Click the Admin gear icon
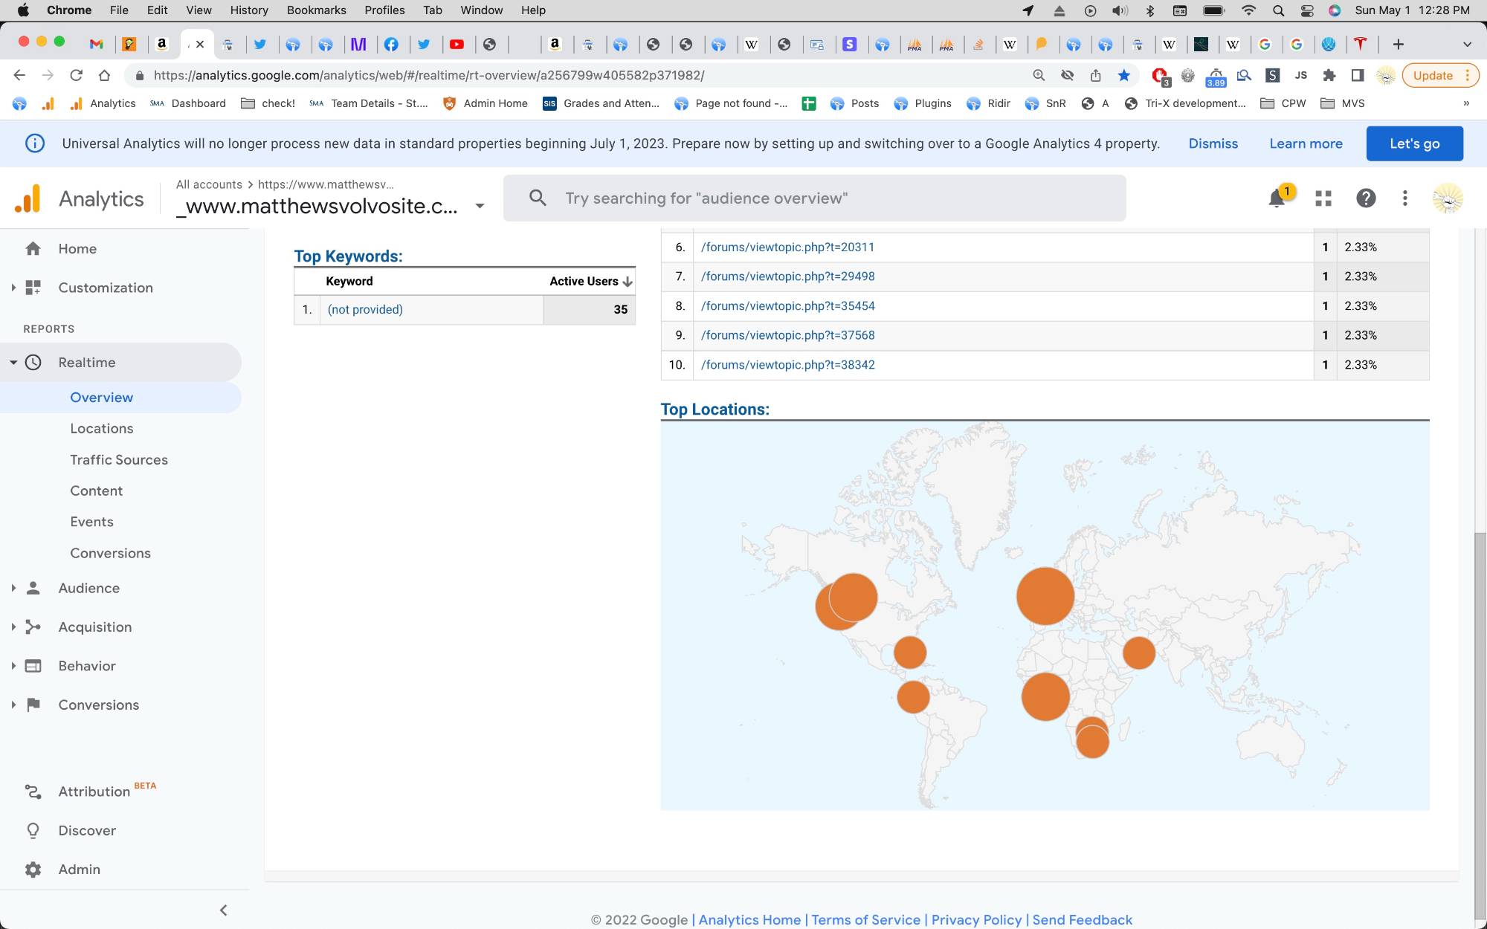The image size is (1487, 929). pyautogui.click(x=33, y=870)
